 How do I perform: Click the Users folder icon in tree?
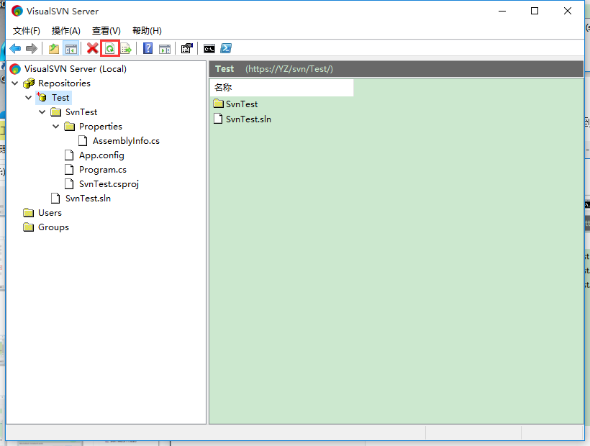point(28,213)
